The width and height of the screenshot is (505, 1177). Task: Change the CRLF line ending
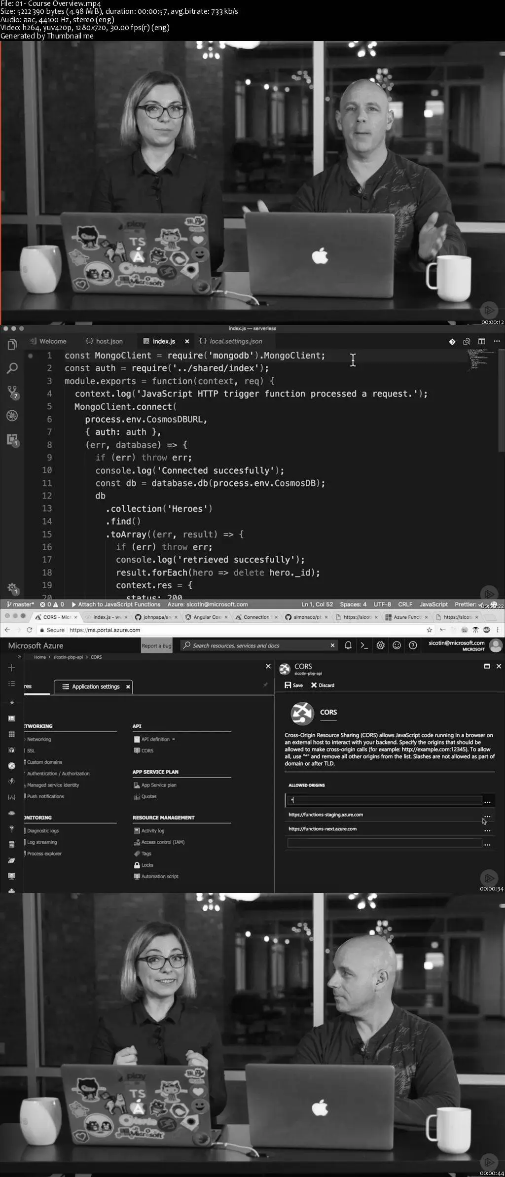(x=405, y=604)
